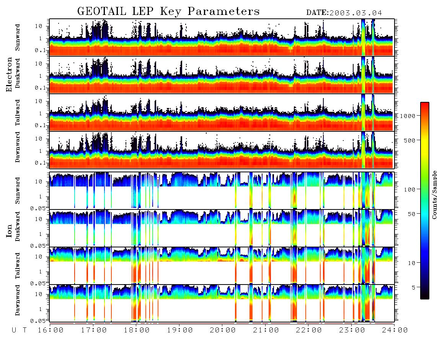Click the Ion Tailward spectrogram panel
437x337 pixels.
pyautogui.click(x=222, y=266)
